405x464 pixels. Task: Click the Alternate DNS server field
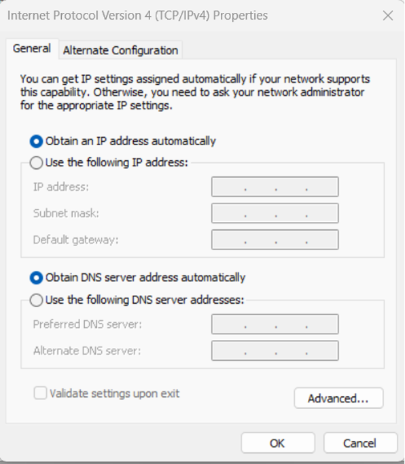pos(275,351)
